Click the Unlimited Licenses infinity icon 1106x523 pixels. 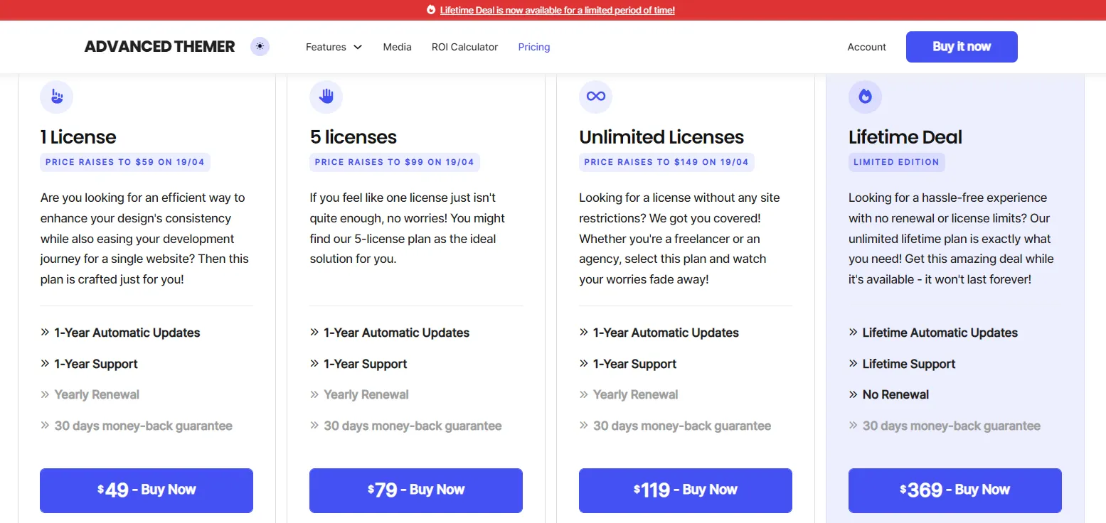tap(596, 97)
